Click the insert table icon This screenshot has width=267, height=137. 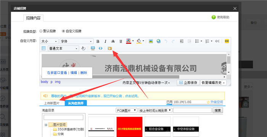tap(43, 48)
